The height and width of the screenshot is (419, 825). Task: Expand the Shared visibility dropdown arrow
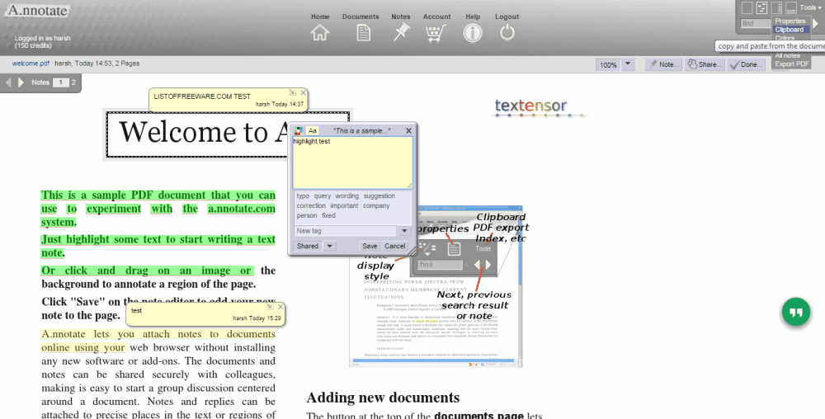pyautogui.click(x=329, y=246)
